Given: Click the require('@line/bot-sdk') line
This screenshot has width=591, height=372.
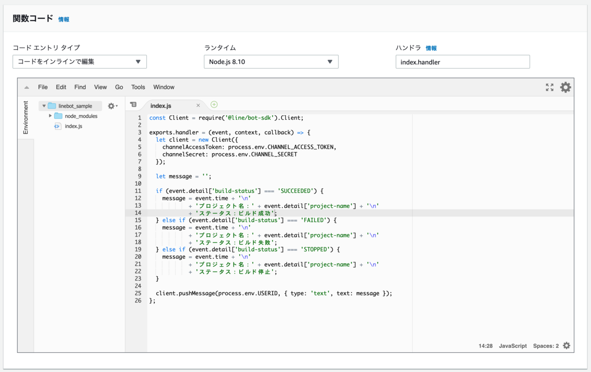Looking at the screenshot, I should [x=226, y=118].
